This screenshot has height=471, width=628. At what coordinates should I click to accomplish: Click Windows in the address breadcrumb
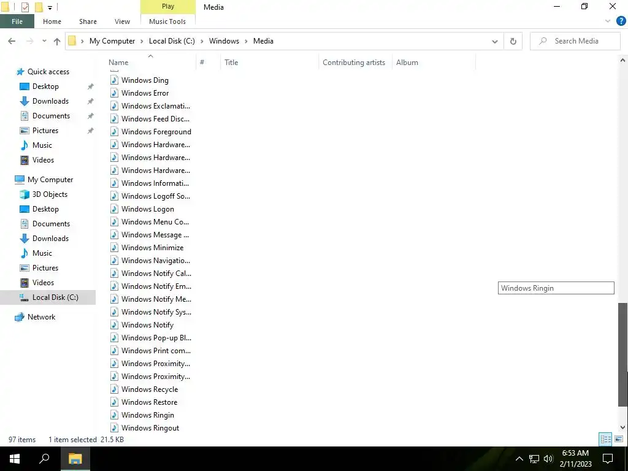point(224,41)
